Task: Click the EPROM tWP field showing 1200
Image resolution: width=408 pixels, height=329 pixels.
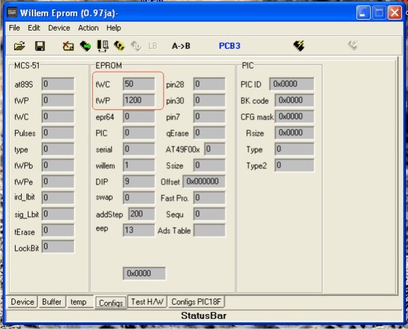Action: (138, 100)
